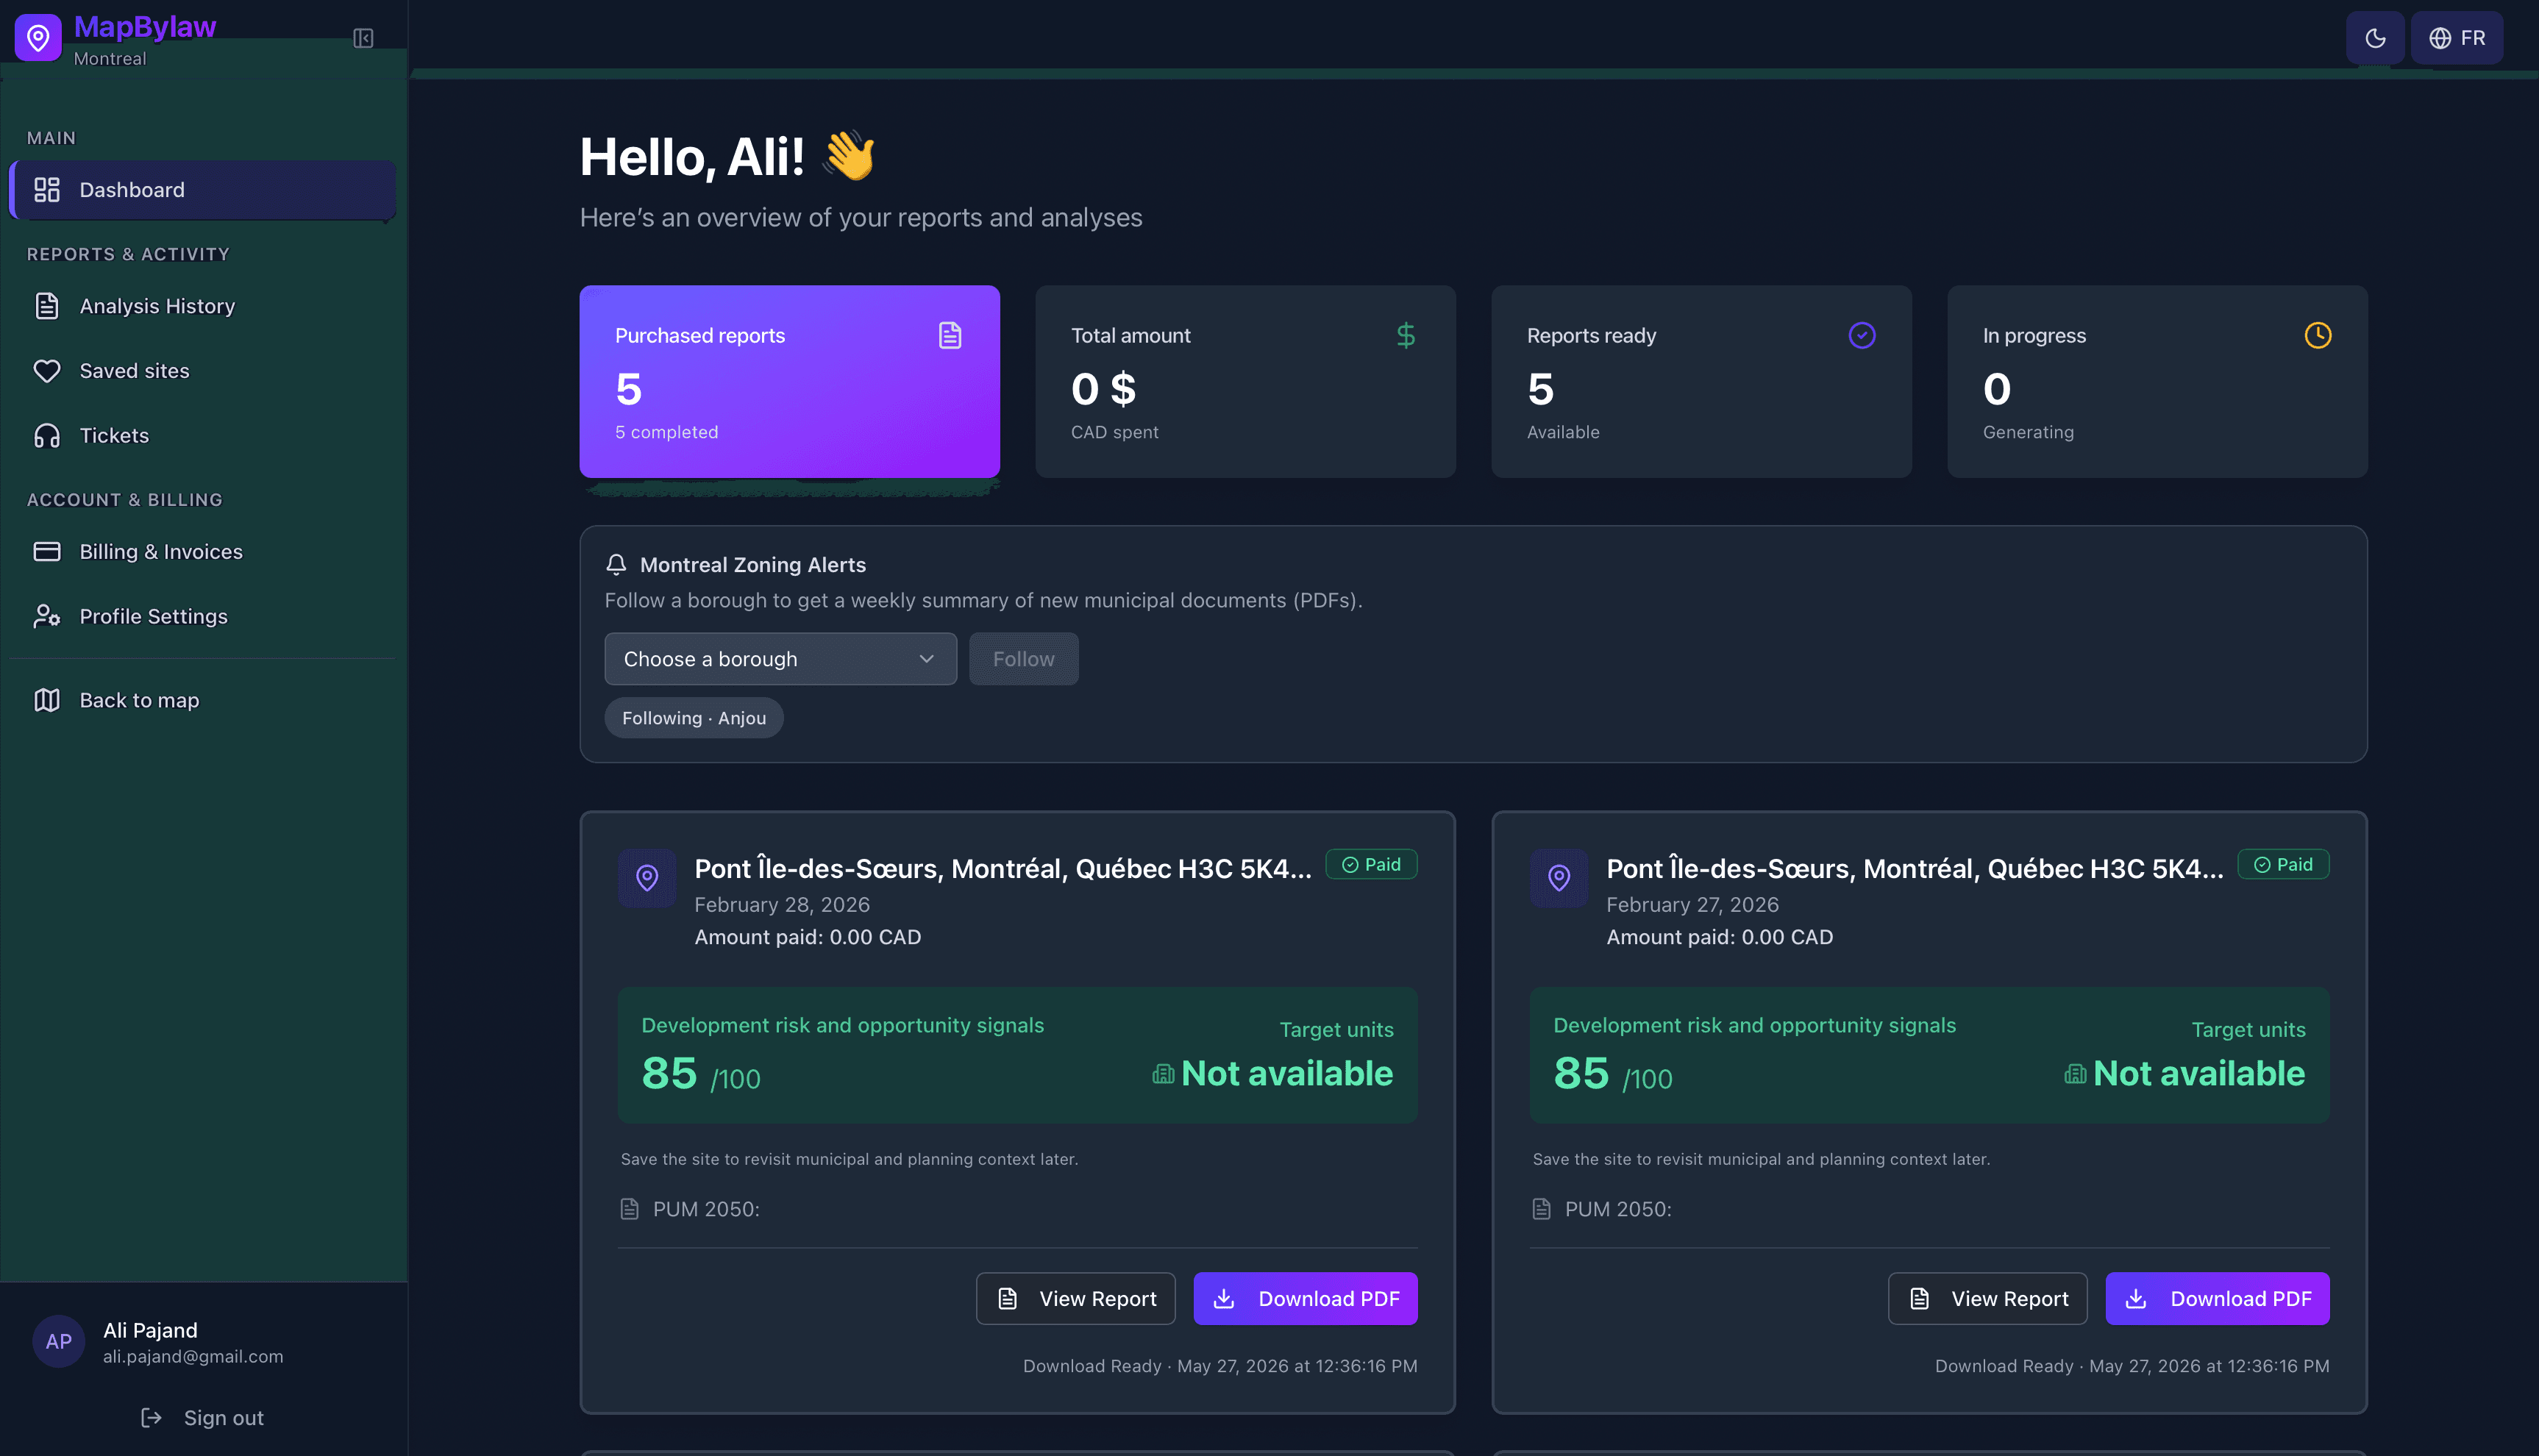Open Billing & Invoices
The image size is (2539, 1456).
coord(203,552)
